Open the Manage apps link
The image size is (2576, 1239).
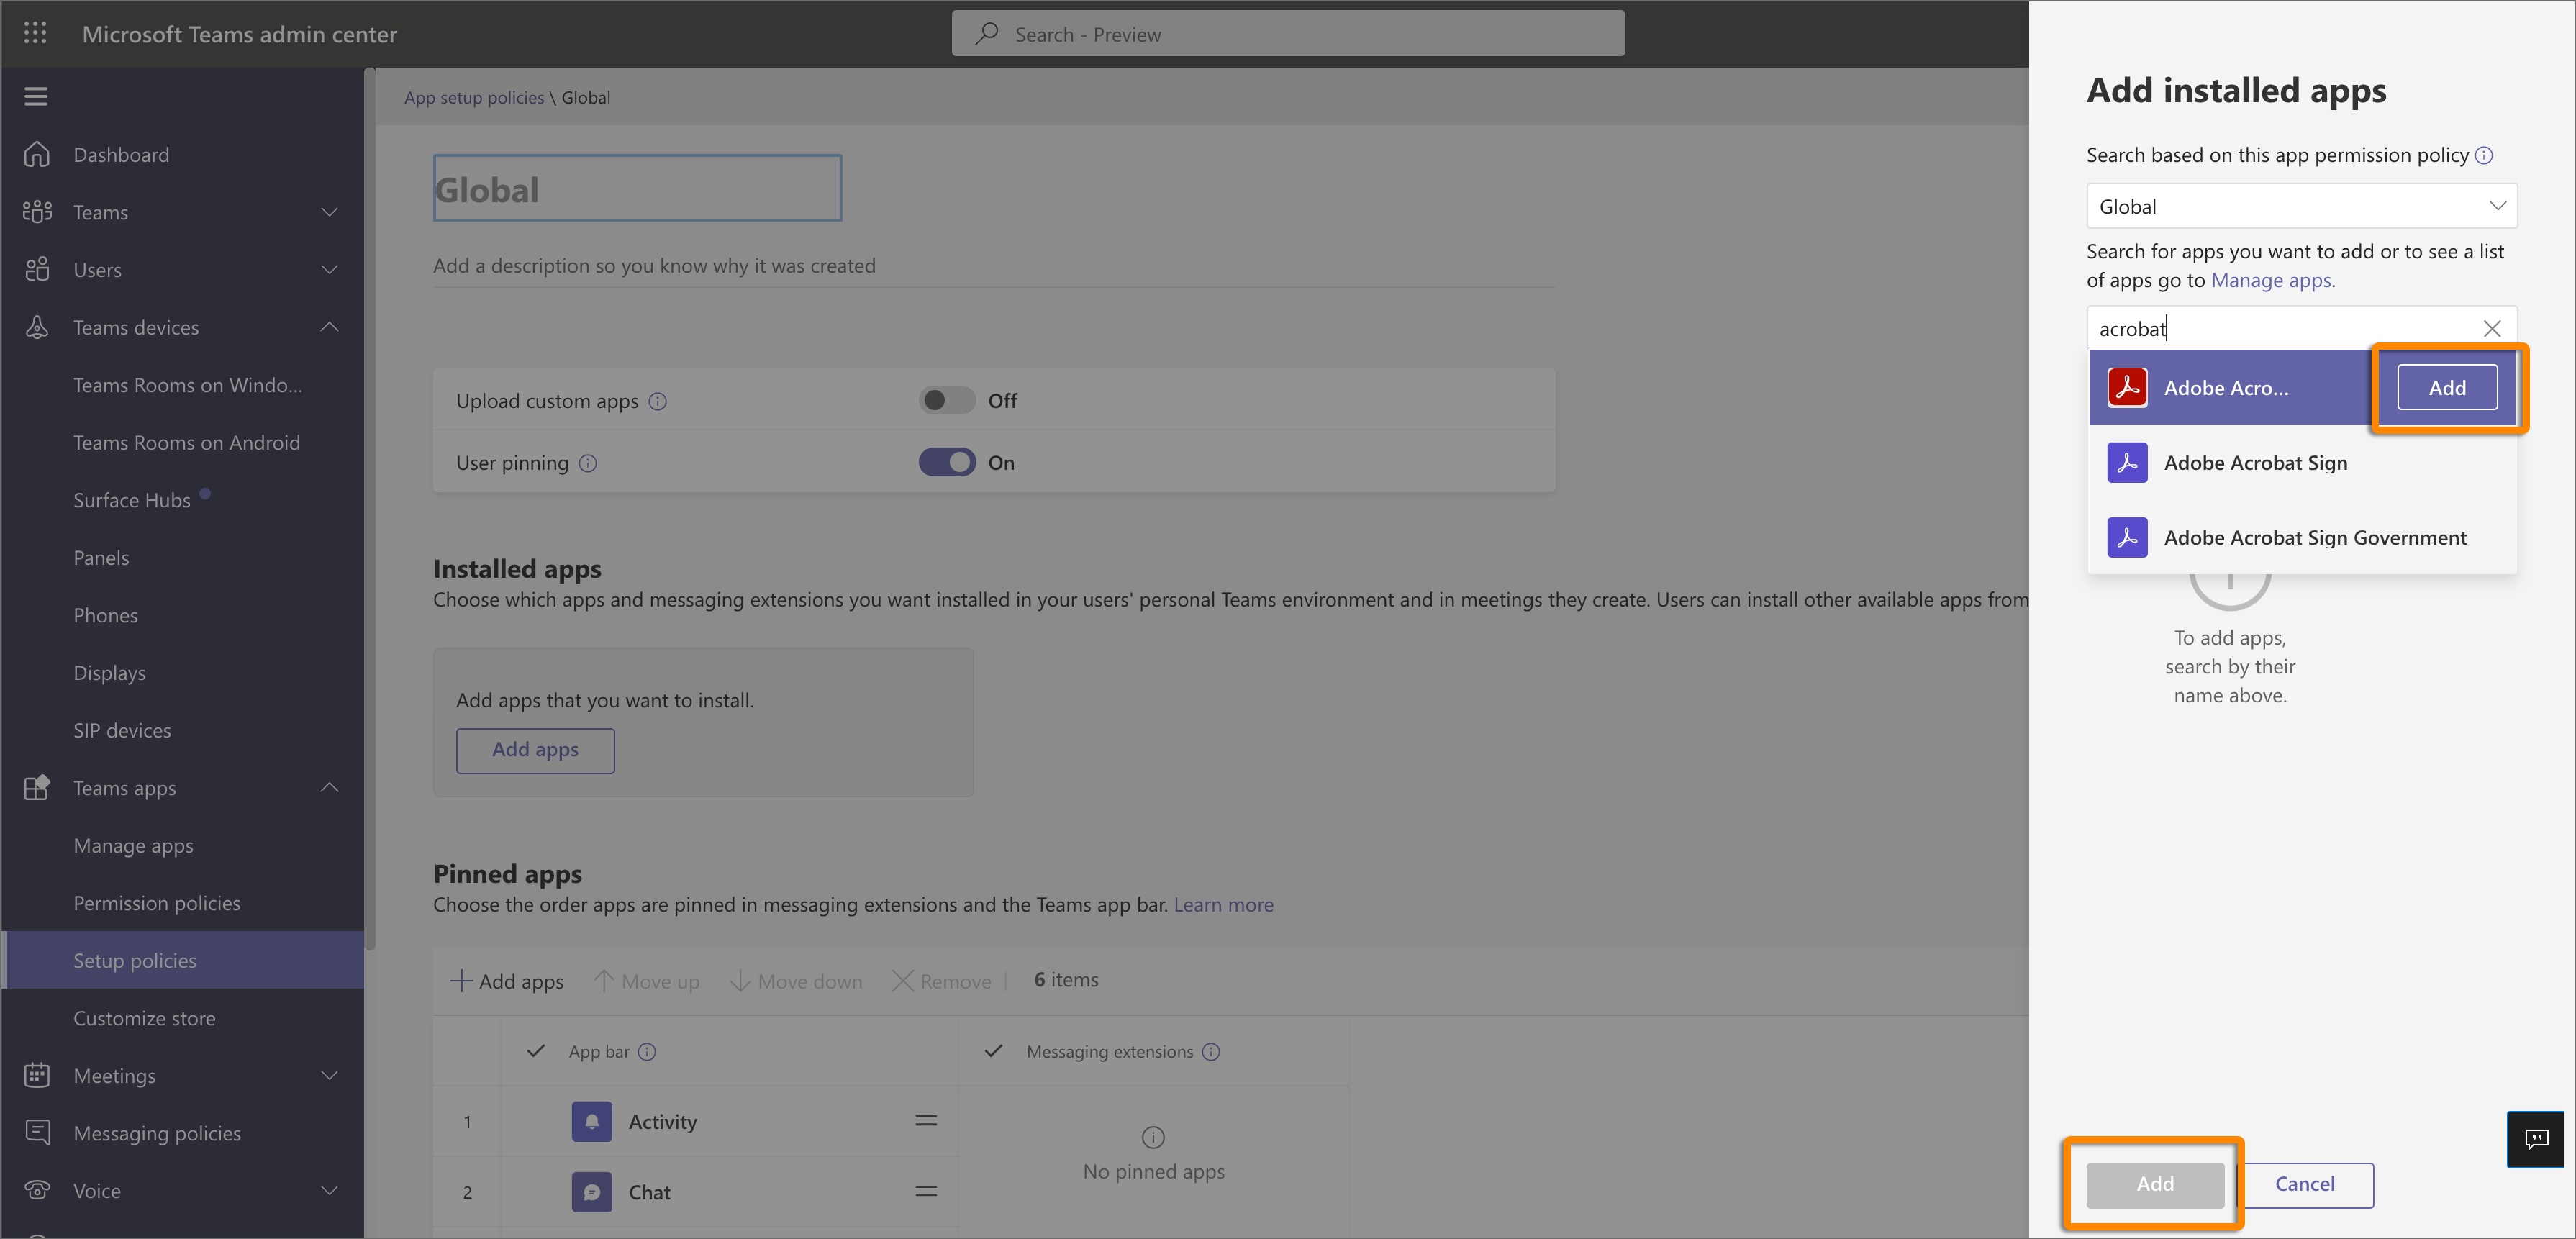[x=2271, y=280]
